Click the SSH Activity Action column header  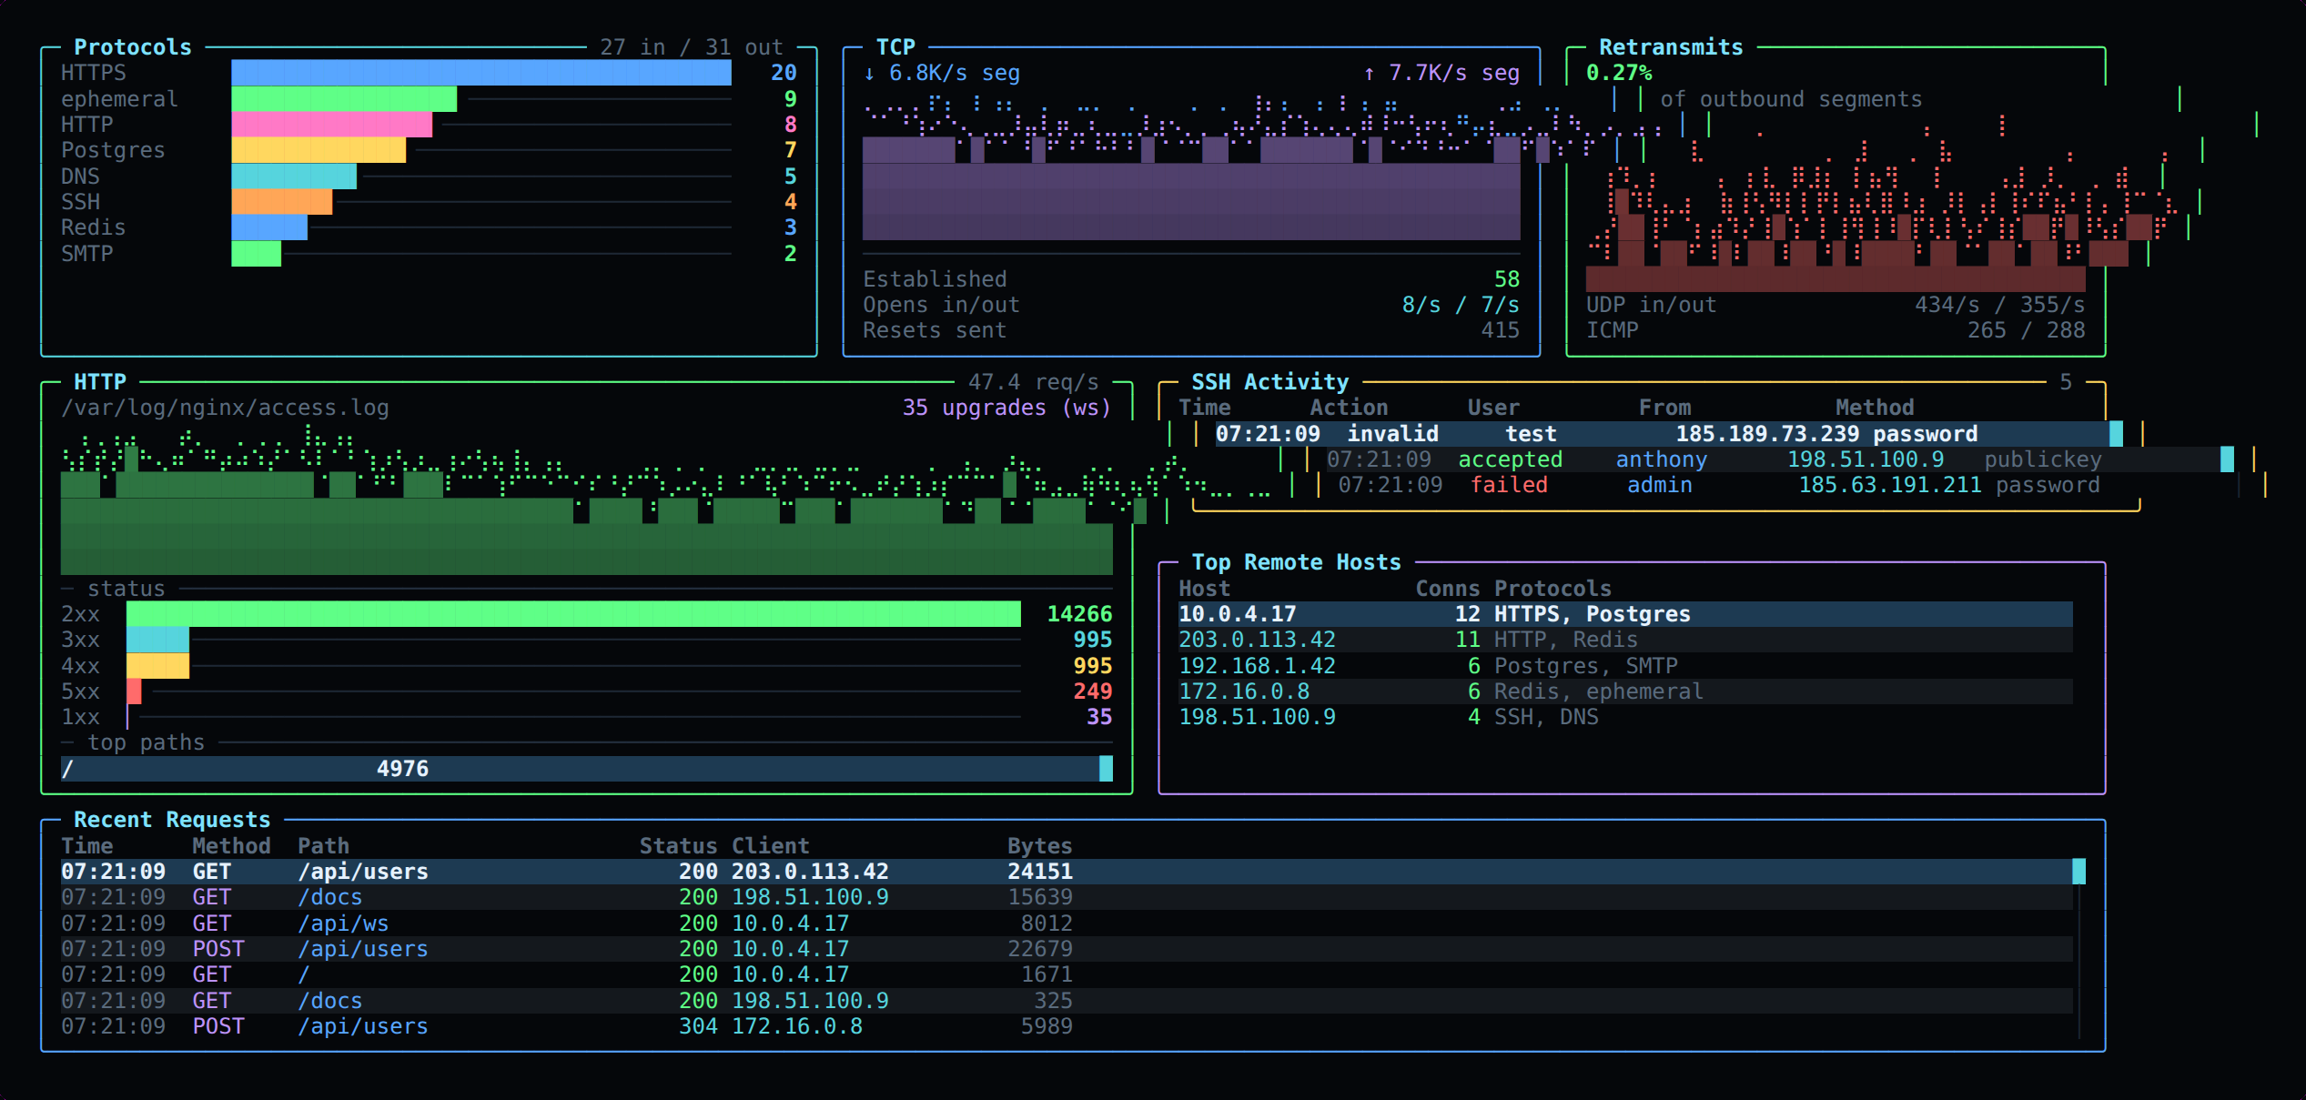coord(1349,408)
